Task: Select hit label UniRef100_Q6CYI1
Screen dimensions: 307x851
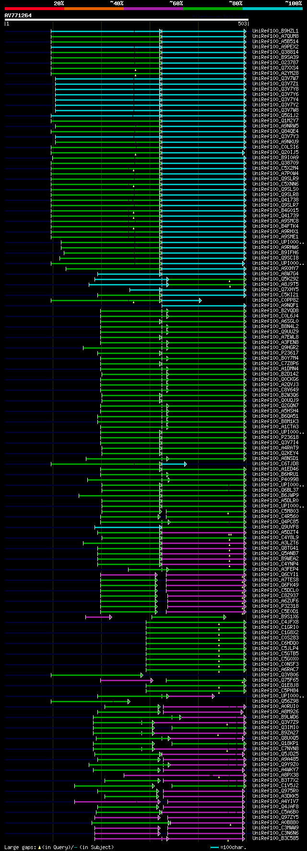Action: point(275,575)
